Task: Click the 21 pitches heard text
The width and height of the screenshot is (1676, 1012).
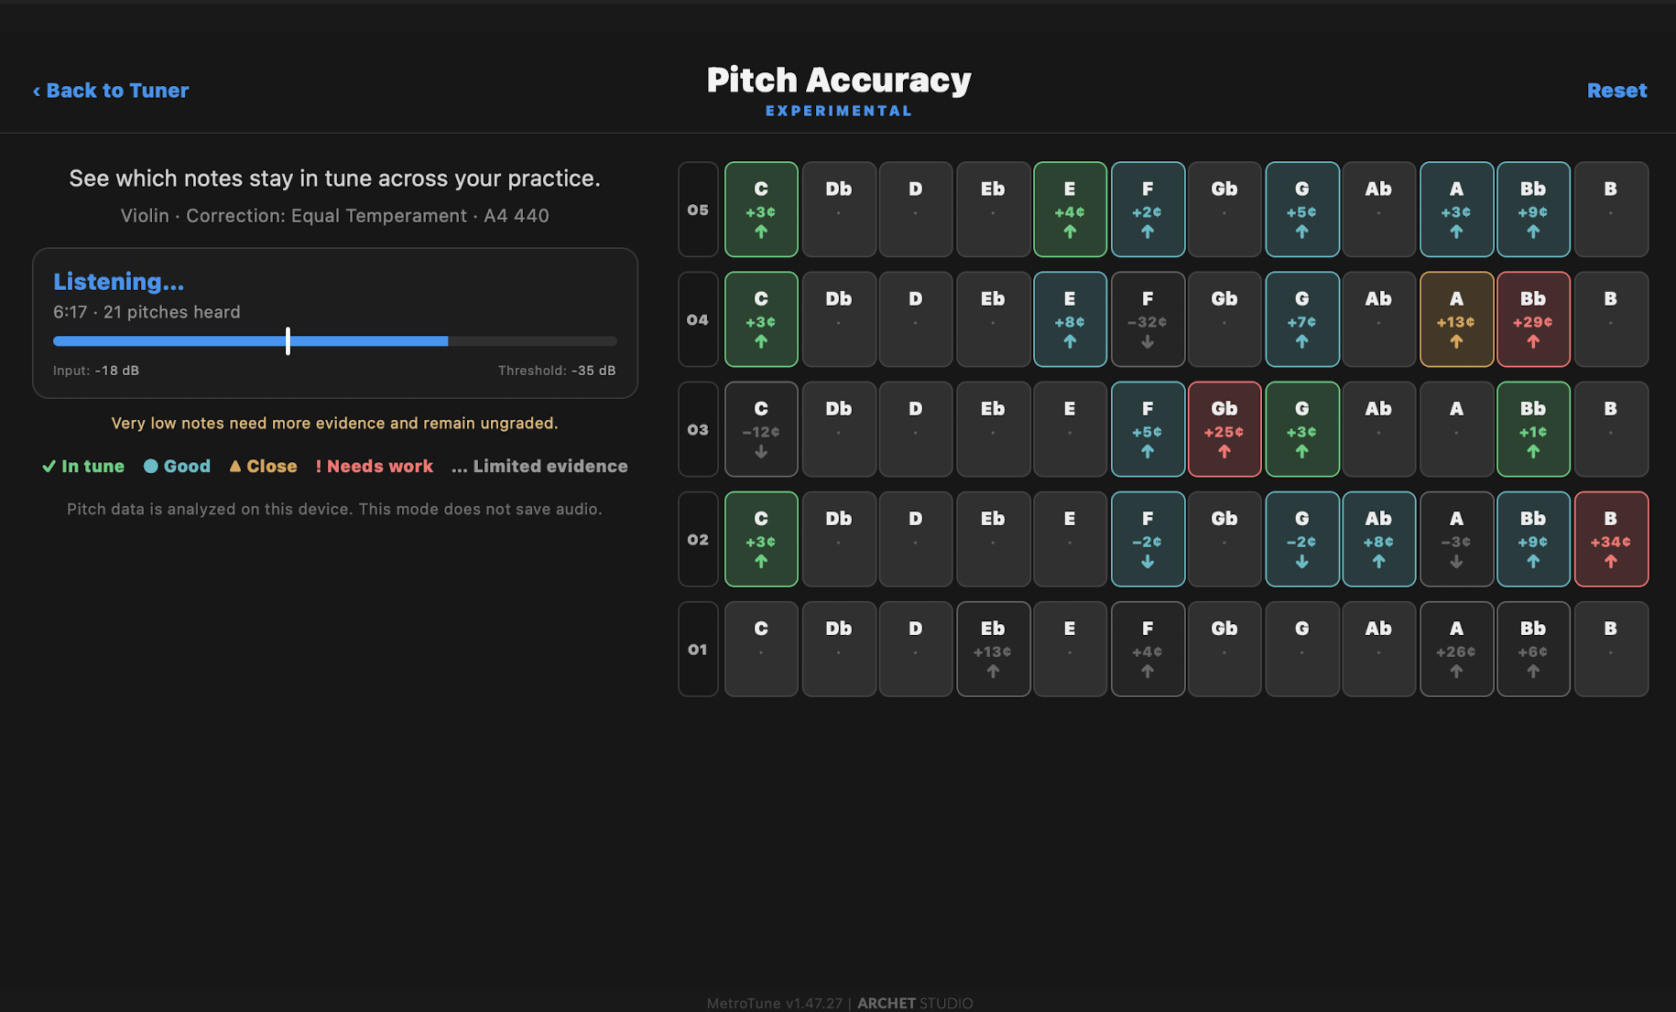Action: 171,312
